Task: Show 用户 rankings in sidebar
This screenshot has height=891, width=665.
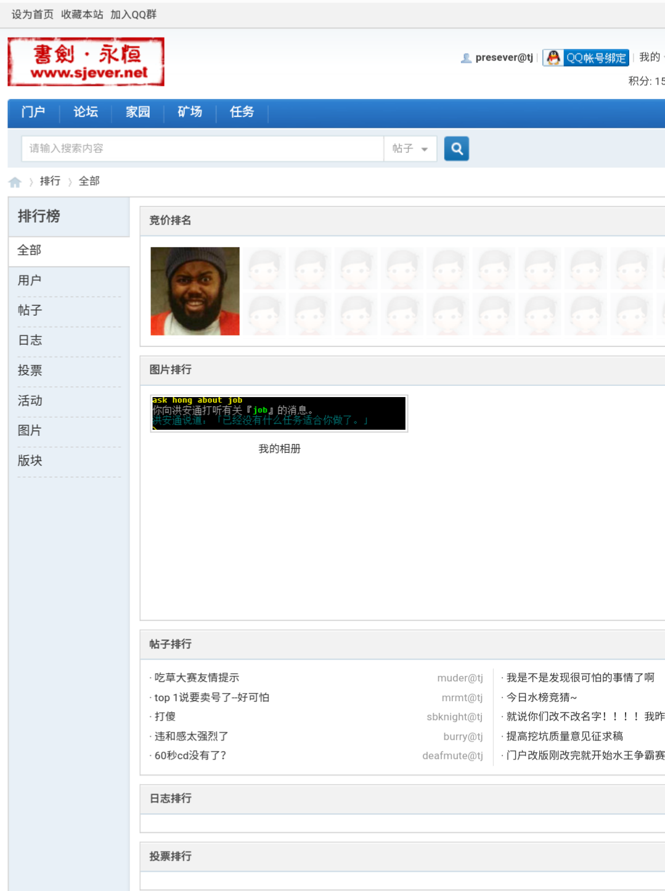Action: coord(69,281)
